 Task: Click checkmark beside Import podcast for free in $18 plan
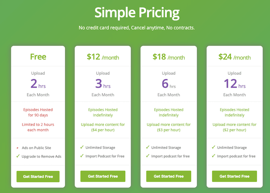148,156
